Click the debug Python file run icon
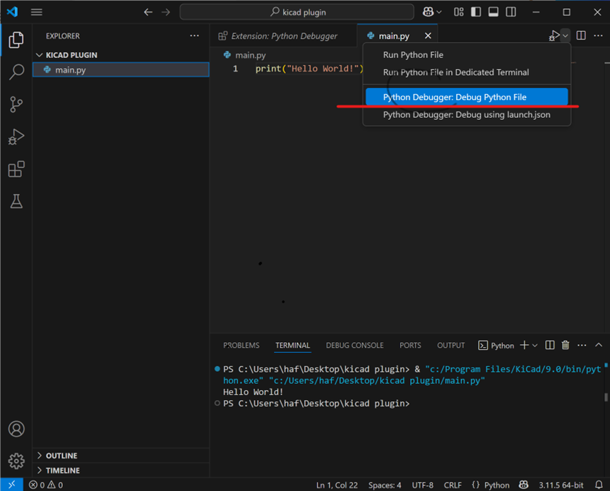610x491 pixels. click(x=554, y=36)
